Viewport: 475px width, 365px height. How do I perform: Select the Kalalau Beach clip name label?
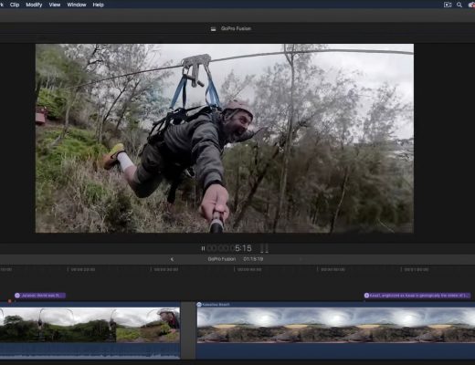click(x=216, y=305)
